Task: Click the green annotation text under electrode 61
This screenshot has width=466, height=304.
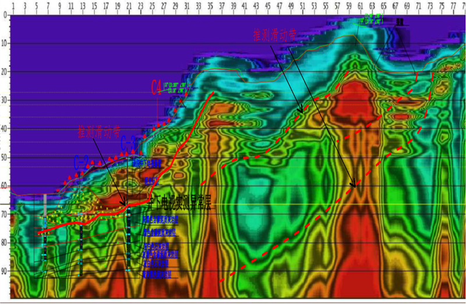Action: tap(369, 20)
